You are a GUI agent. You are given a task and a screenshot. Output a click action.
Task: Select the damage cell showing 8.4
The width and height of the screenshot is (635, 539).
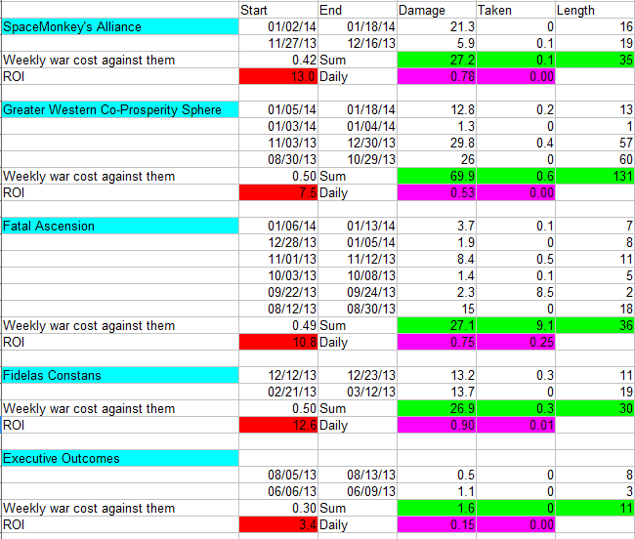437,259
